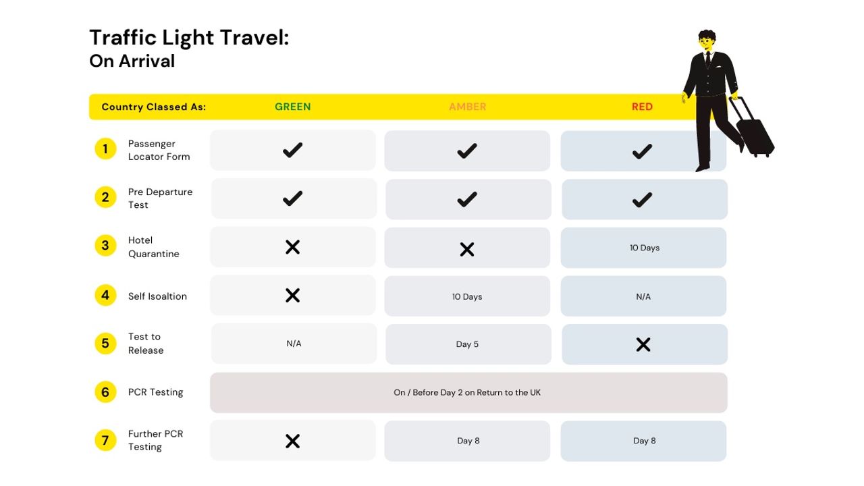Click the Green checkmark for Passenger Locator Form
Viewport: 864px width, 486px height.
[292, 150]
